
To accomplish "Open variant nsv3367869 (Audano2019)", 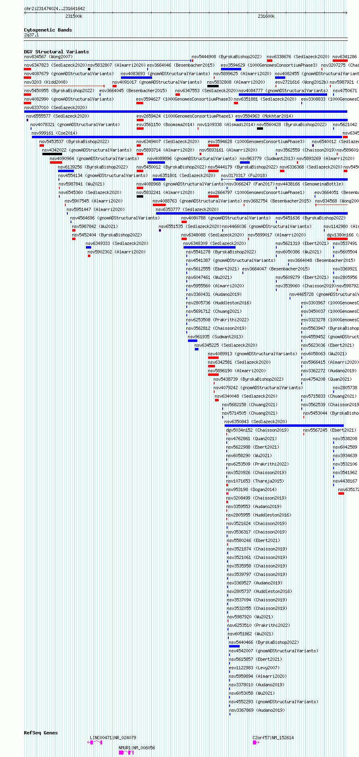I will point(257,711).
